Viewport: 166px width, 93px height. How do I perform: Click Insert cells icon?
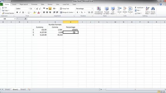pos(119,9)
